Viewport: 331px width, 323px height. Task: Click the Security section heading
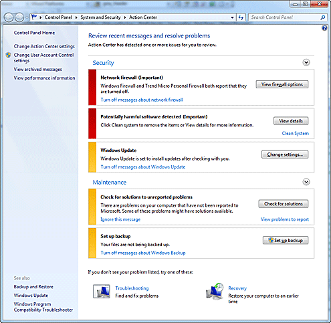(x=103, y=63)
